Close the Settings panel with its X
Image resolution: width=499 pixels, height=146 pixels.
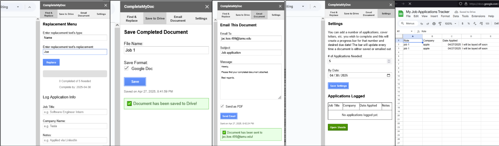tap(390, 5)
